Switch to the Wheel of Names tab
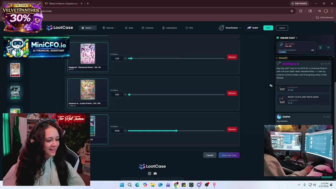The image size is (336, 189). point(63,4)
